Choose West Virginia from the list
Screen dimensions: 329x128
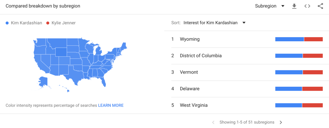[x=193, y=105]
